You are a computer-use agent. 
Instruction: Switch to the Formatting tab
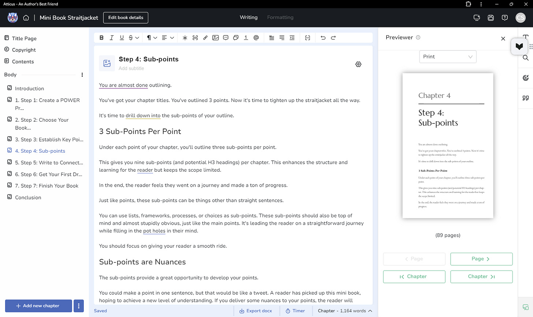click(280, 17)
